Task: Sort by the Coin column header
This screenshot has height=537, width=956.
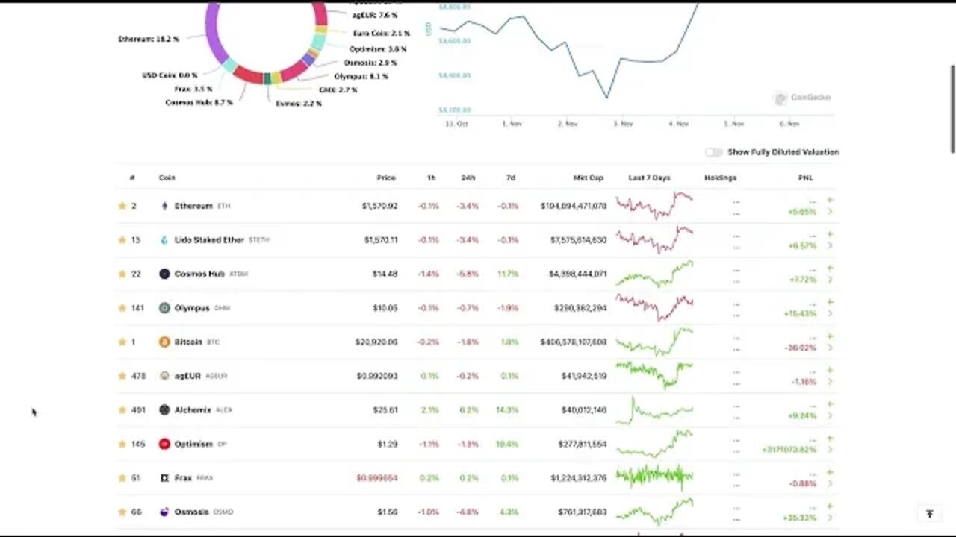Action: coord(167,178)
